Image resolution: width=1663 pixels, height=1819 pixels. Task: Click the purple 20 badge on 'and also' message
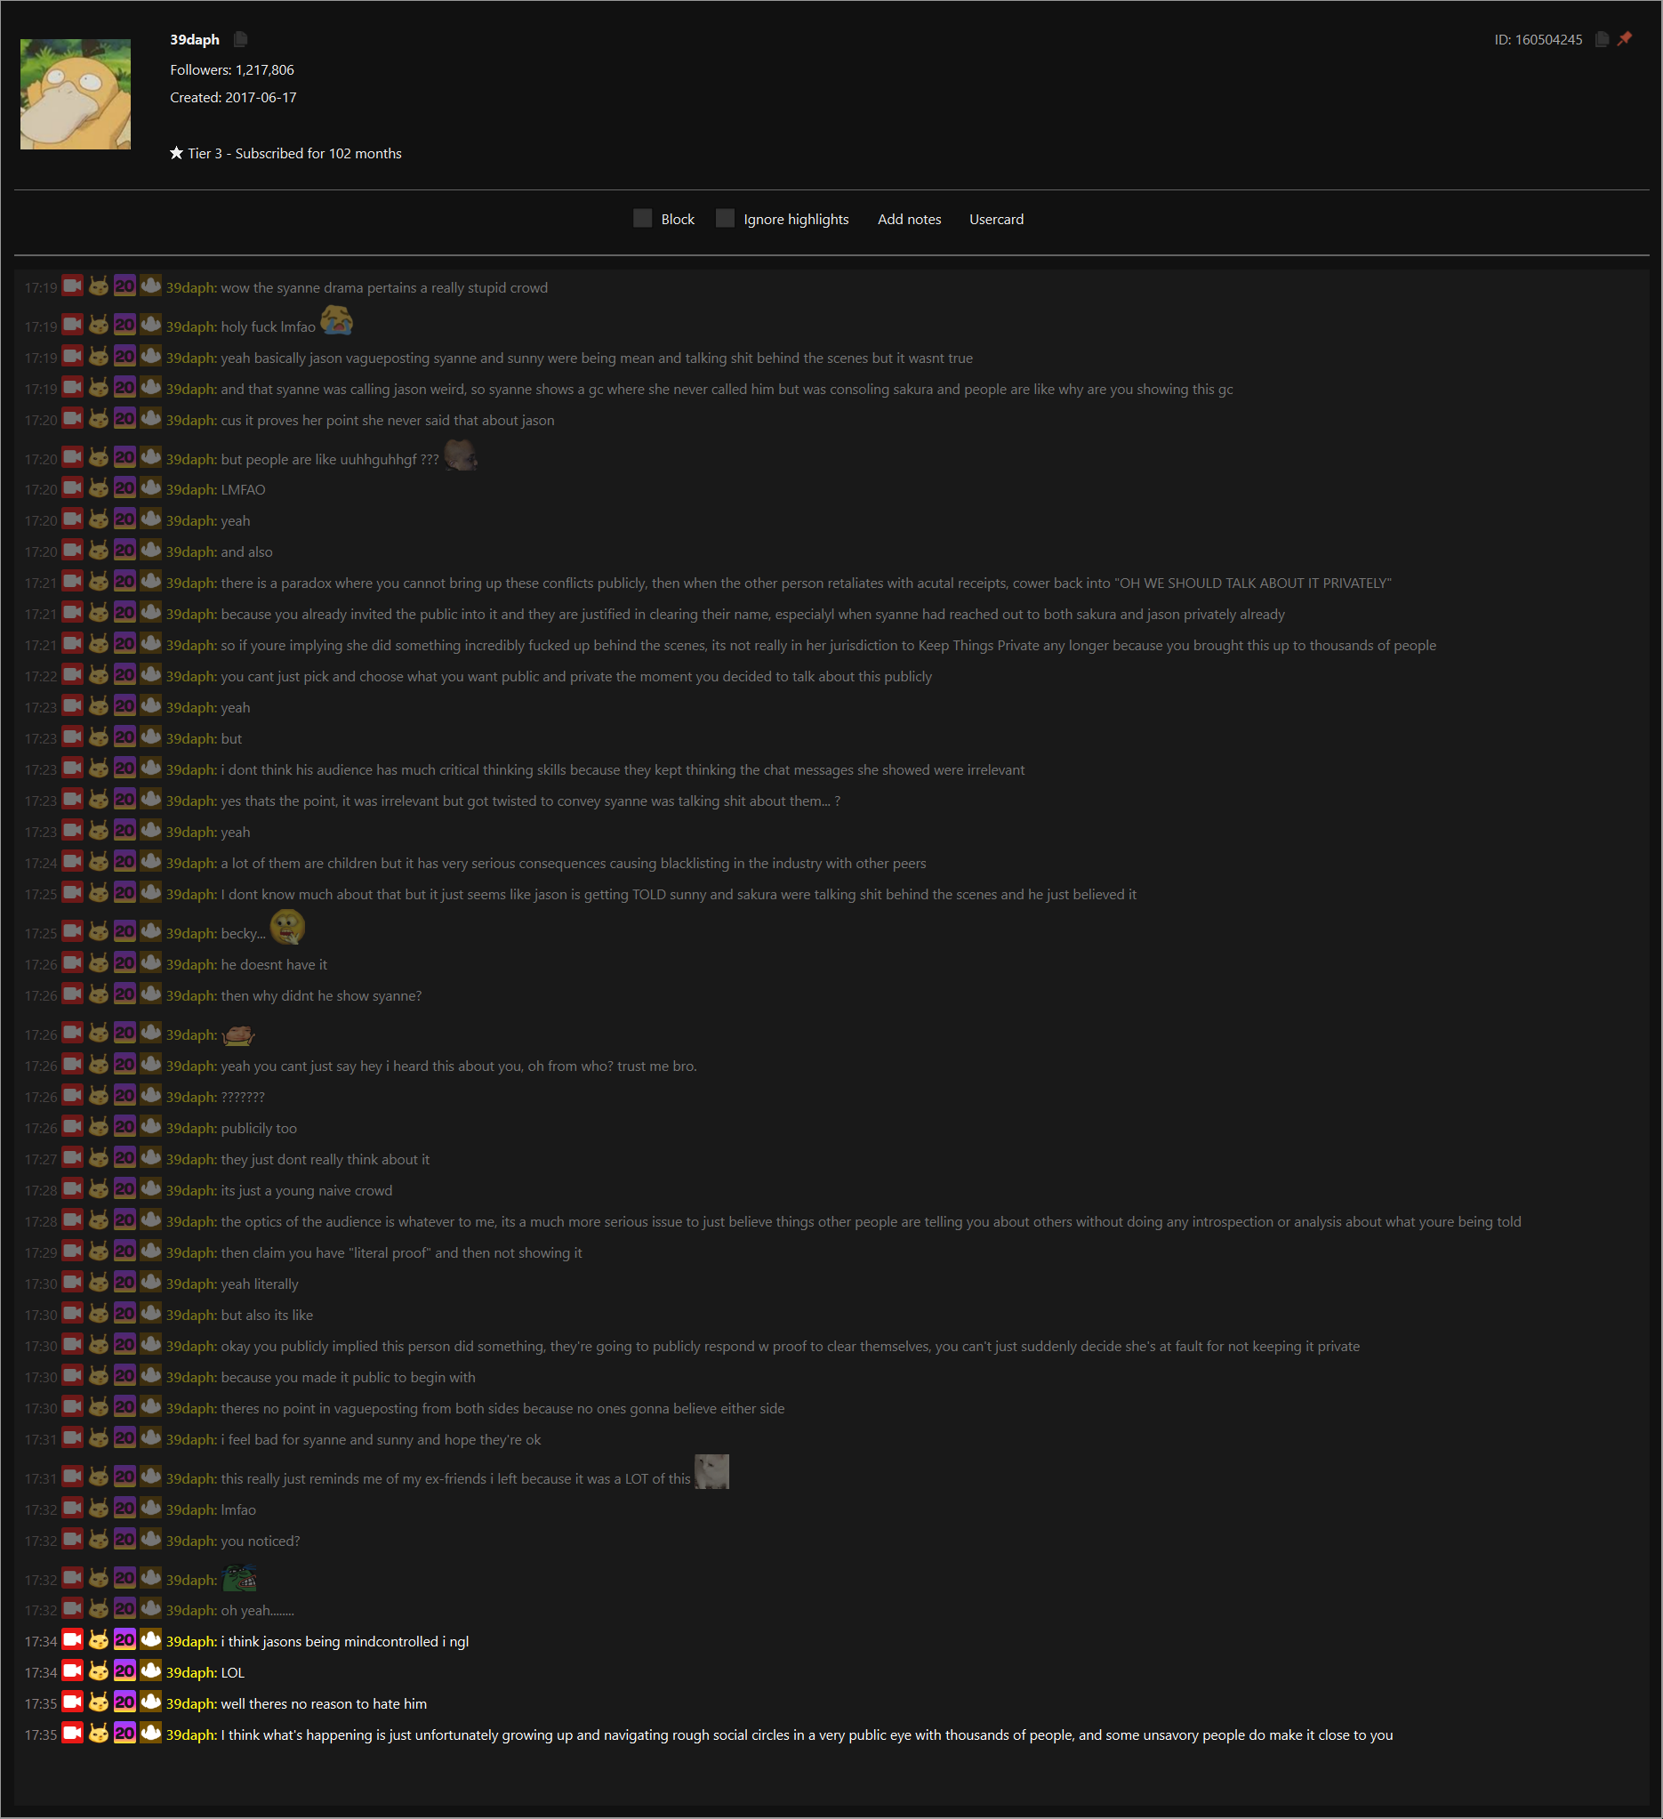pyautogui.click(x=125, y=551)
